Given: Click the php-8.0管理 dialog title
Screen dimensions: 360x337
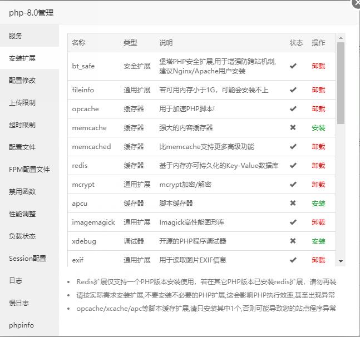Looking at the screenshot, I should point(31,13).
